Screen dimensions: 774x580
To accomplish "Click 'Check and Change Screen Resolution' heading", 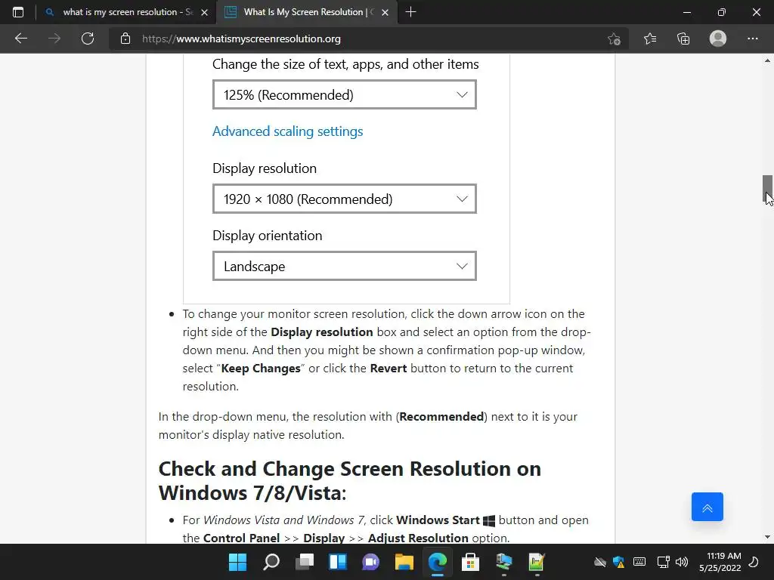I will click(x=349, y=481).
